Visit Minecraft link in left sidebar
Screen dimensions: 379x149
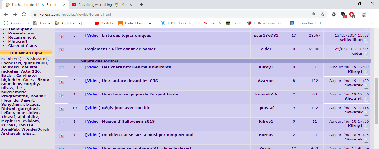coord(18,42)
